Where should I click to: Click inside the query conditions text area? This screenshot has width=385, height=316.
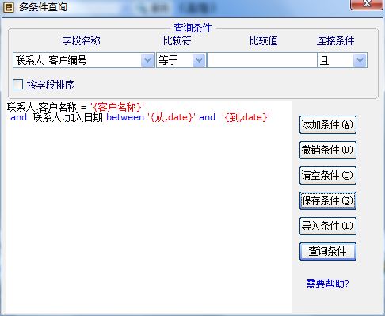tap(149, 207)
